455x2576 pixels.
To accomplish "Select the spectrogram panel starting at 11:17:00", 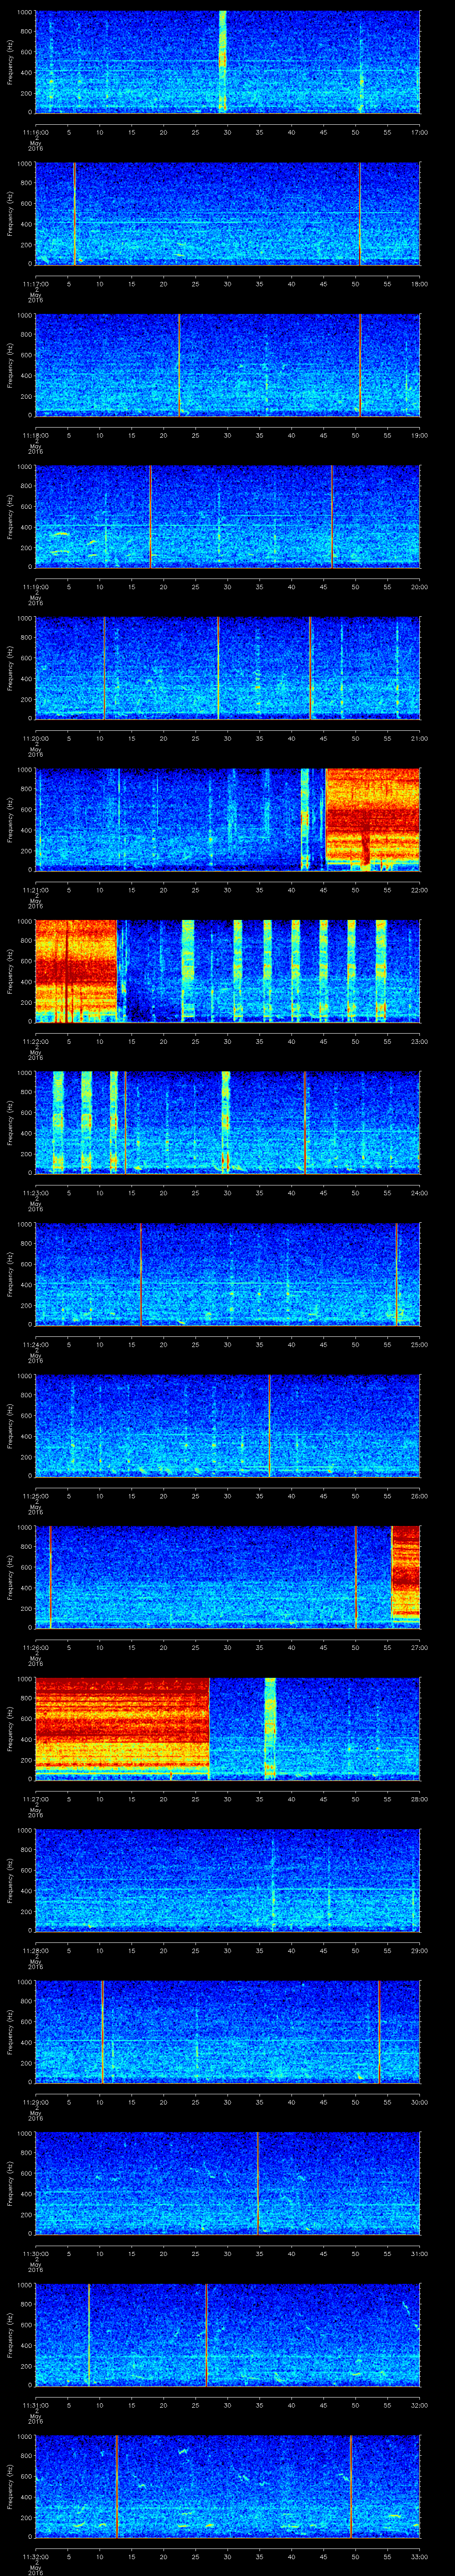I will click(x=228, y=214).
